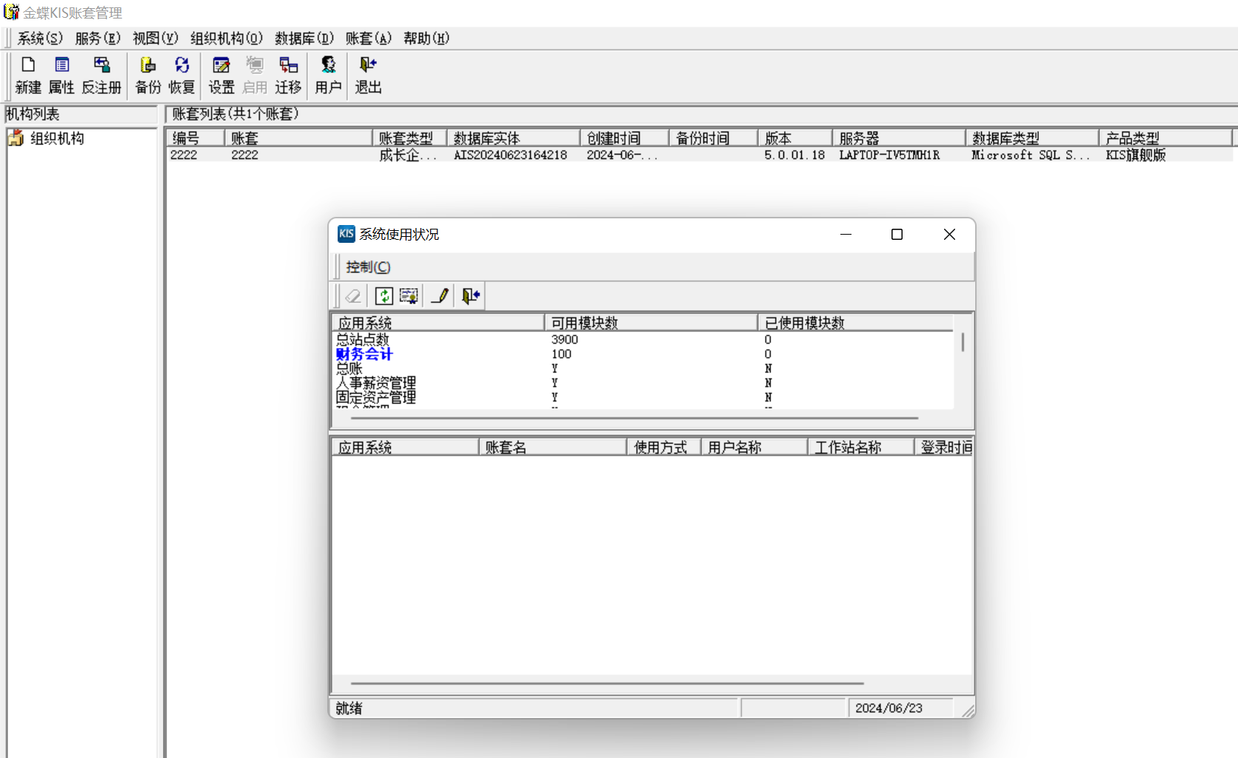The image size is (1238, 758).
Task: Click the 备份 backup icon
Action: (x=148, y=76)
